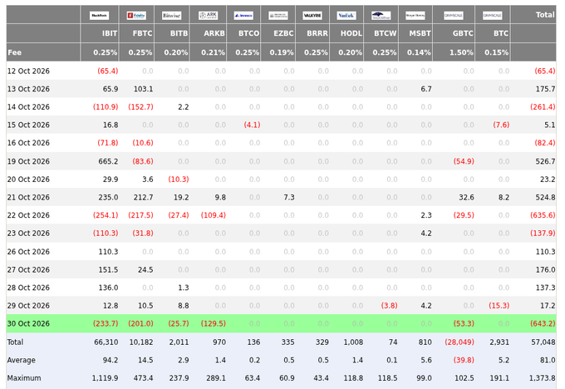This screenshot has width=565, height=389.
Task: Click the 7.3 EZBC inflow value
Action: tap(289, 198)
